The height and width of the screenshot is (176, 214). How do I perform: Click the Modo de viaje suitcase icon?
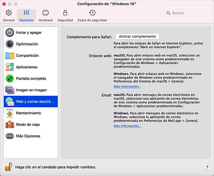coord(10,125)
